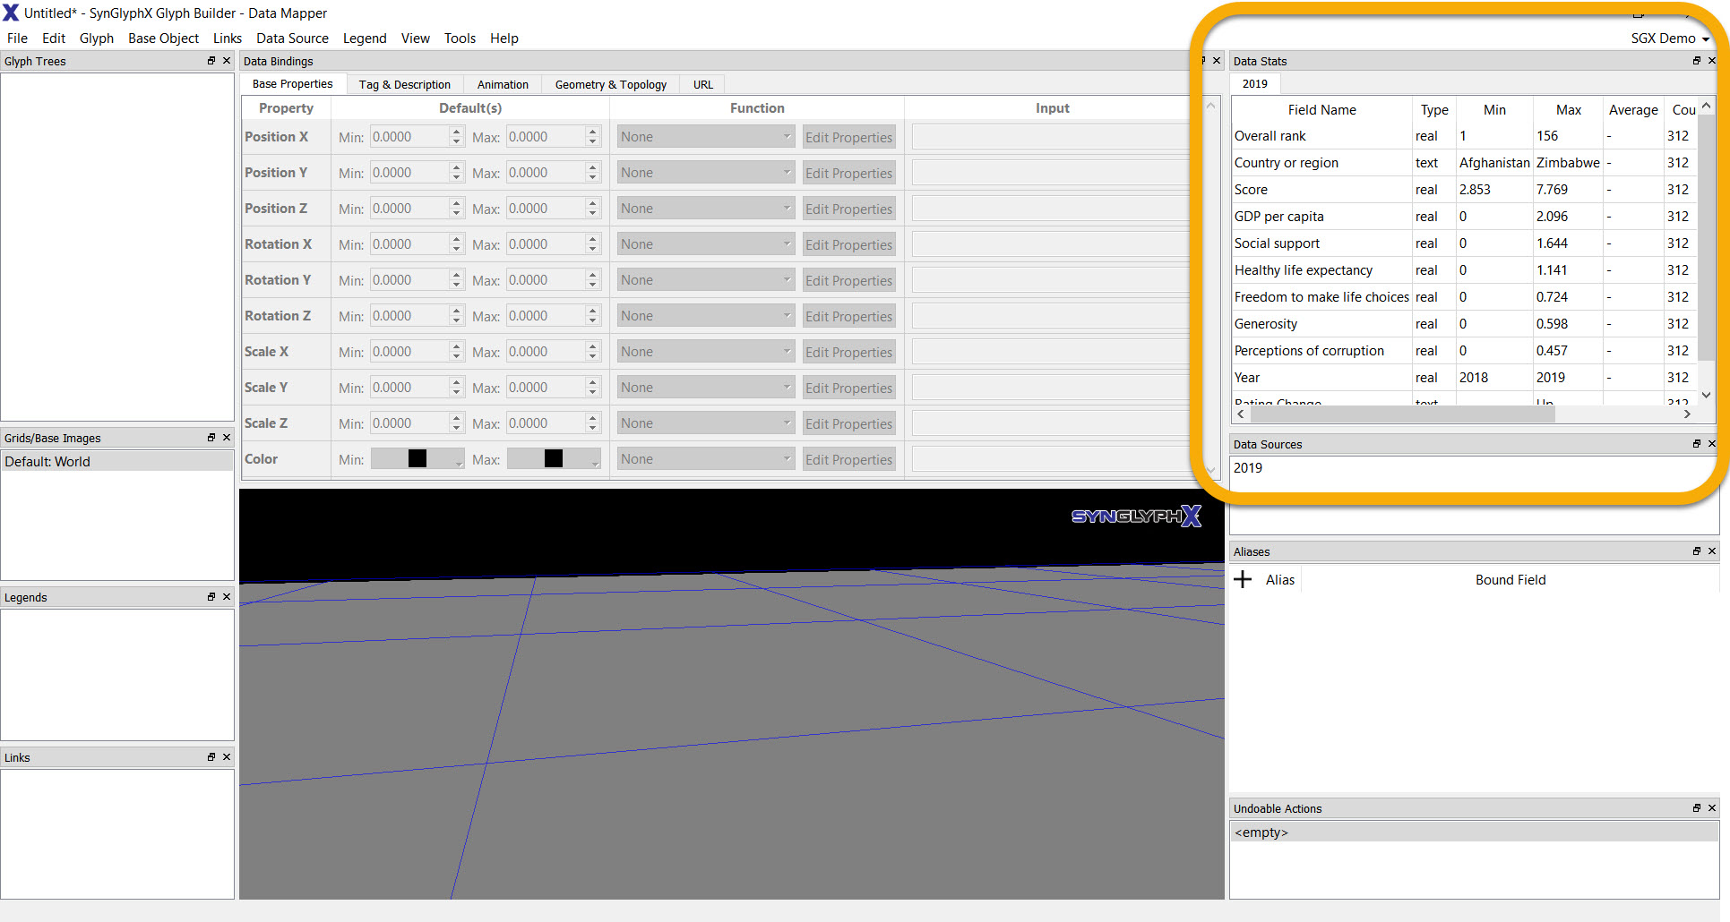
Task: Close the Data Bindings panel
Action: pyautogui.click(x=1217, y=61)
